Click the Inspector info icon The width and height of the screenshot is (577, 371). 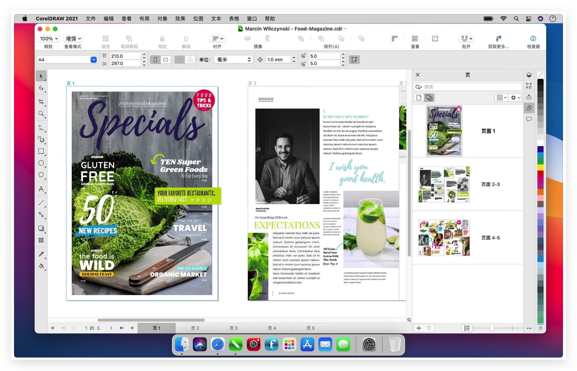(533, 38)
